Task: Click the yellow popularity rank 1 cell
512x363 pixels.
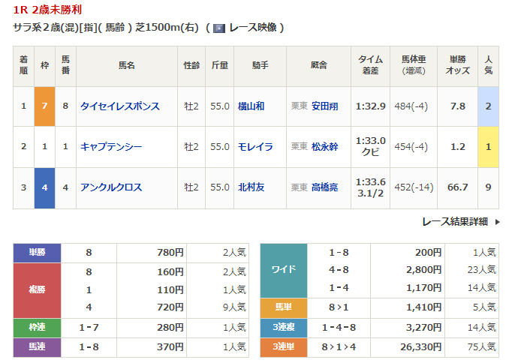Action: click(x=488, y=147)
